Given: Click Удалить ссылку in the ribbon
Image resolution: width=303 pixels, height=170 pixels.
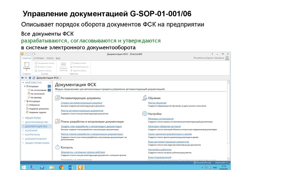Looking at the screenshot, I should pyautogui.click(x=43, y=70).
